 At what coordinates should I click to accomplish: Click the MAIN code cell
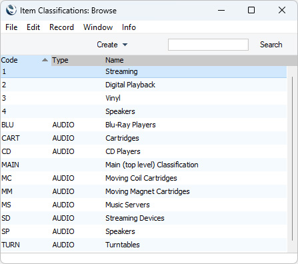(10, 165)
